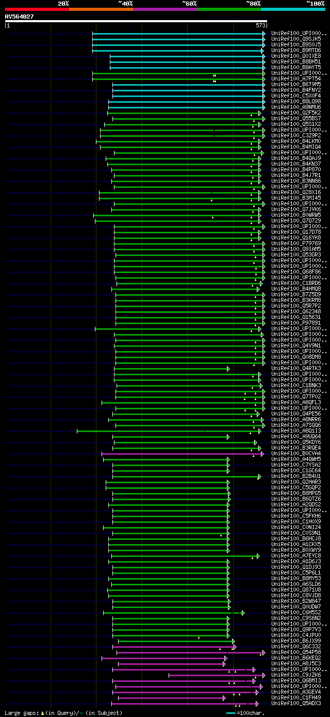Select the UniRef100_A8QFL3 label
The width and height of the screenshot is (330, 717).
296,402
